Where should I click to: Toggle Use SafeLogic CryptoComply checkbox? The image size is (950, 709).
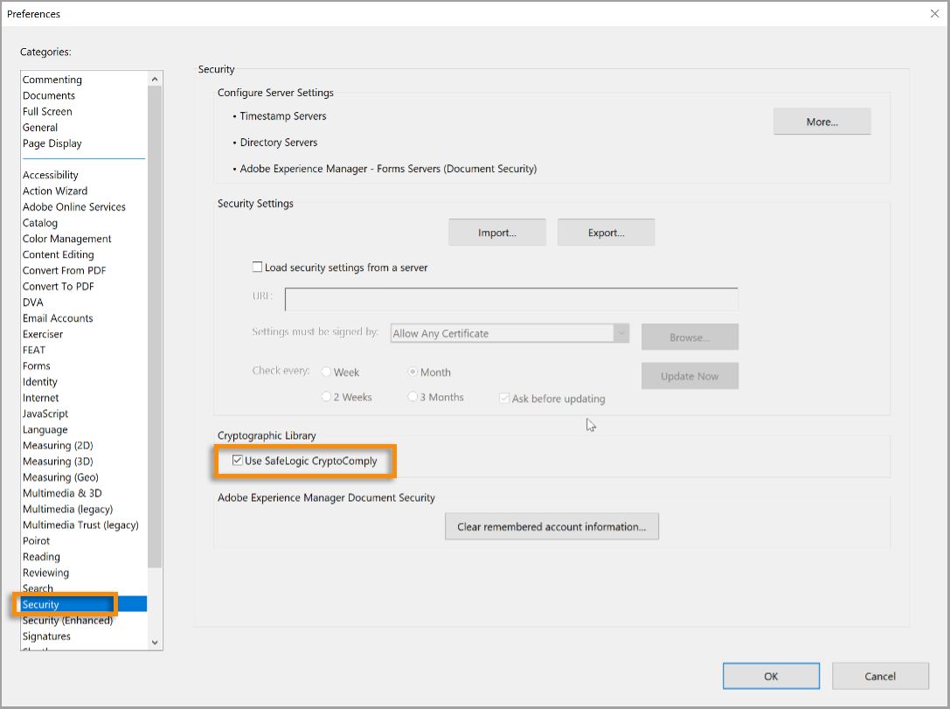click(238, 461)
